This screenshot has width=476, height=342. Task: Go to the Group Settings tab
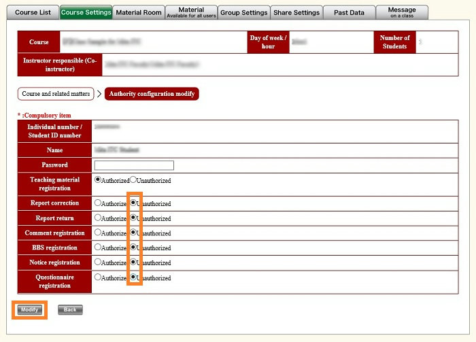click(x=244, y=12)
